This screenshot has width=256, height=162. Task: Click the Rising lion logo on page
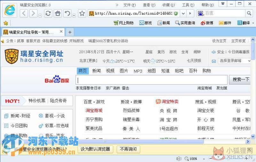(x=12, y=56)
